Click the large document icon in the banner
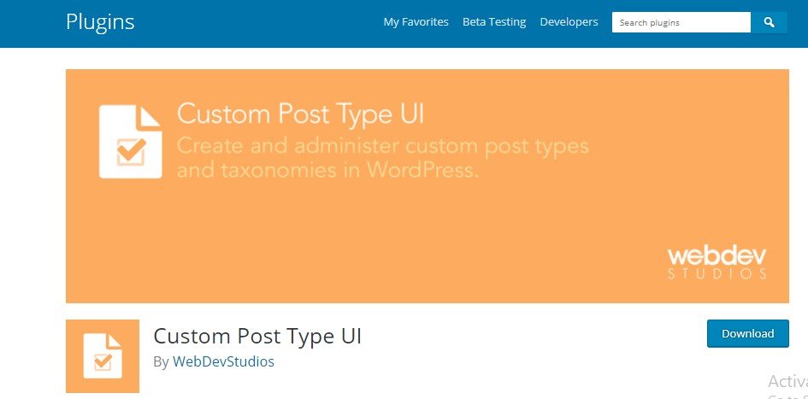808x399 pixels. [x=130, y=141]
